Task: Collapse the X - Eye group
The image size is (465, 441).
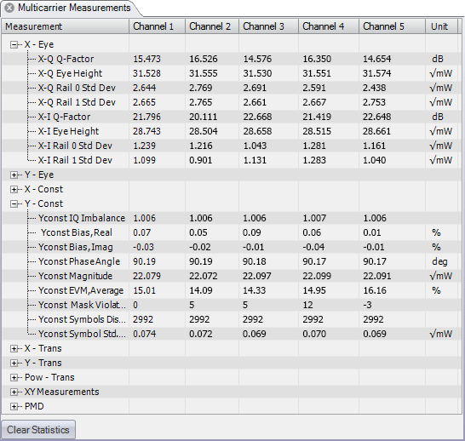Action: click(14, 45)
